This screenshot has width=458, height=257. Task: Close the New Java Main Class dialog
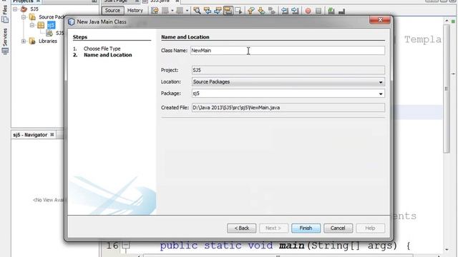(x=380, y=20)
